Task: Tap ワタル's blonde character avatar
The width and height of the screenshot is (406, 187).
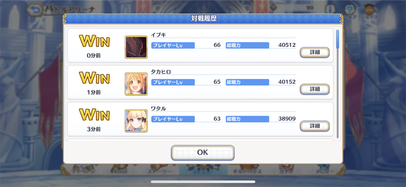Action: 136,121
